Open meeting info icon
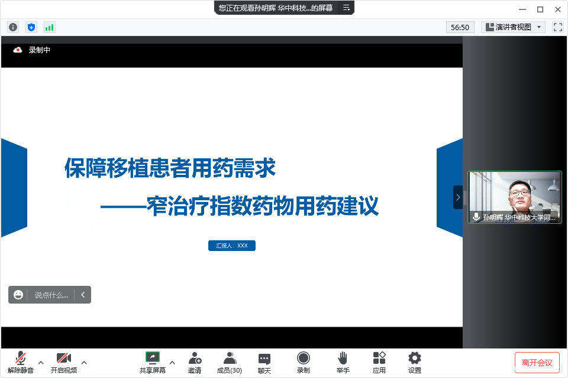Viewport: 568px width, 378px height. tap(13, 27)
